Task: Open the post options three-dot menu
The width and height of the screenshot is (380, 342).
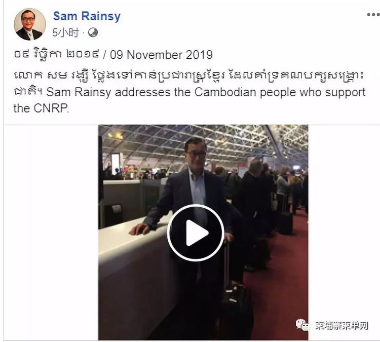Action: (x=373, y=15)
